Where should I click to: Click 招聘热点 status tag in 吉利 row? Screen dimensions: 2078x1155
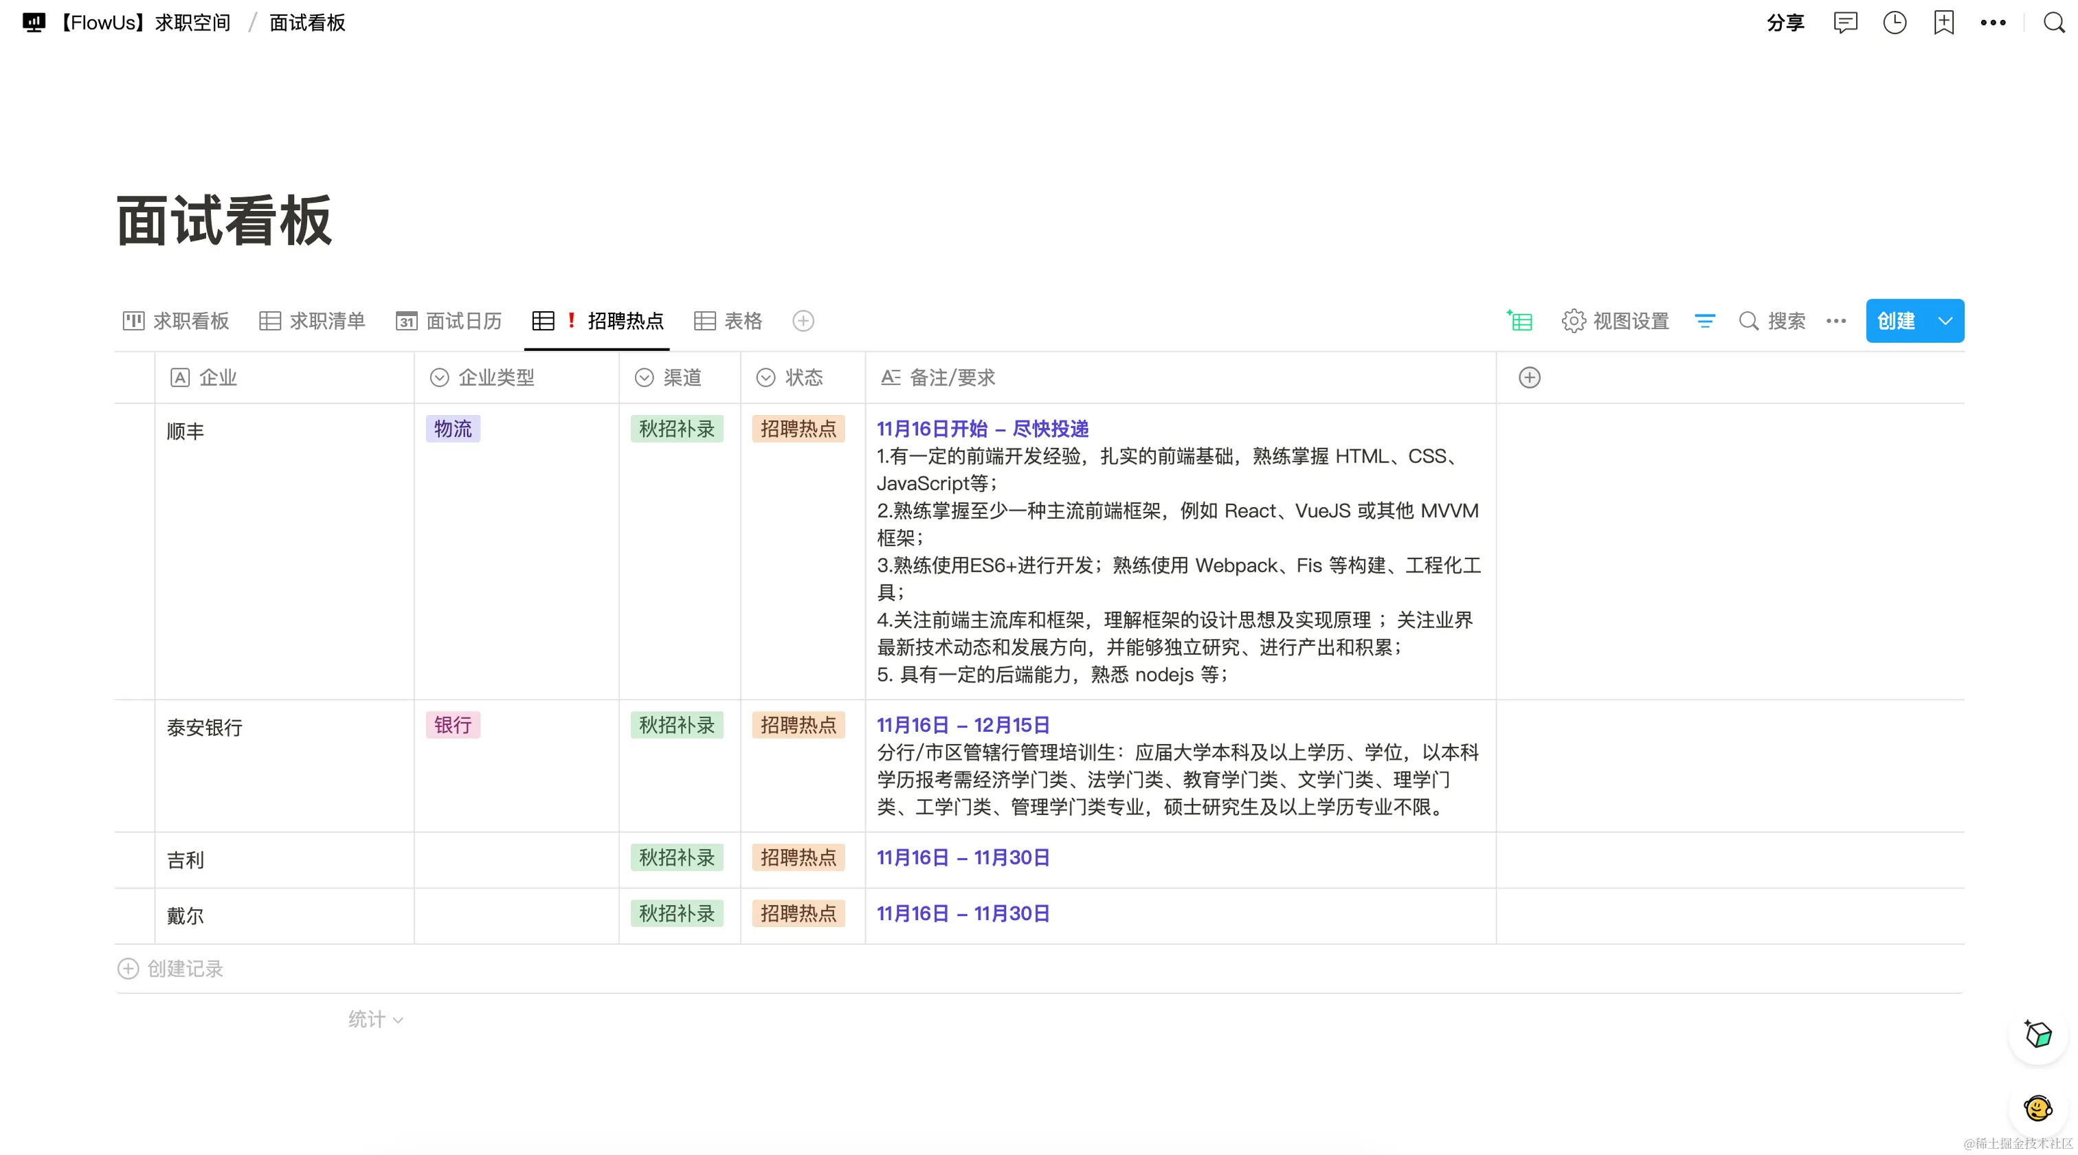coord(798,857)
